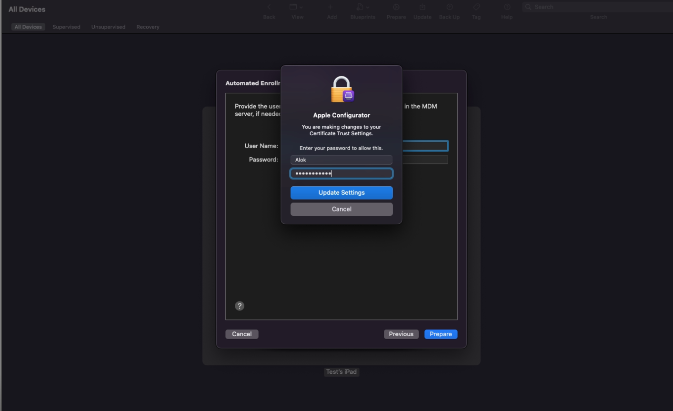The image size is (673, 411).
Task: Click the Search field in toolbar
Action: (x=598, y=7)
